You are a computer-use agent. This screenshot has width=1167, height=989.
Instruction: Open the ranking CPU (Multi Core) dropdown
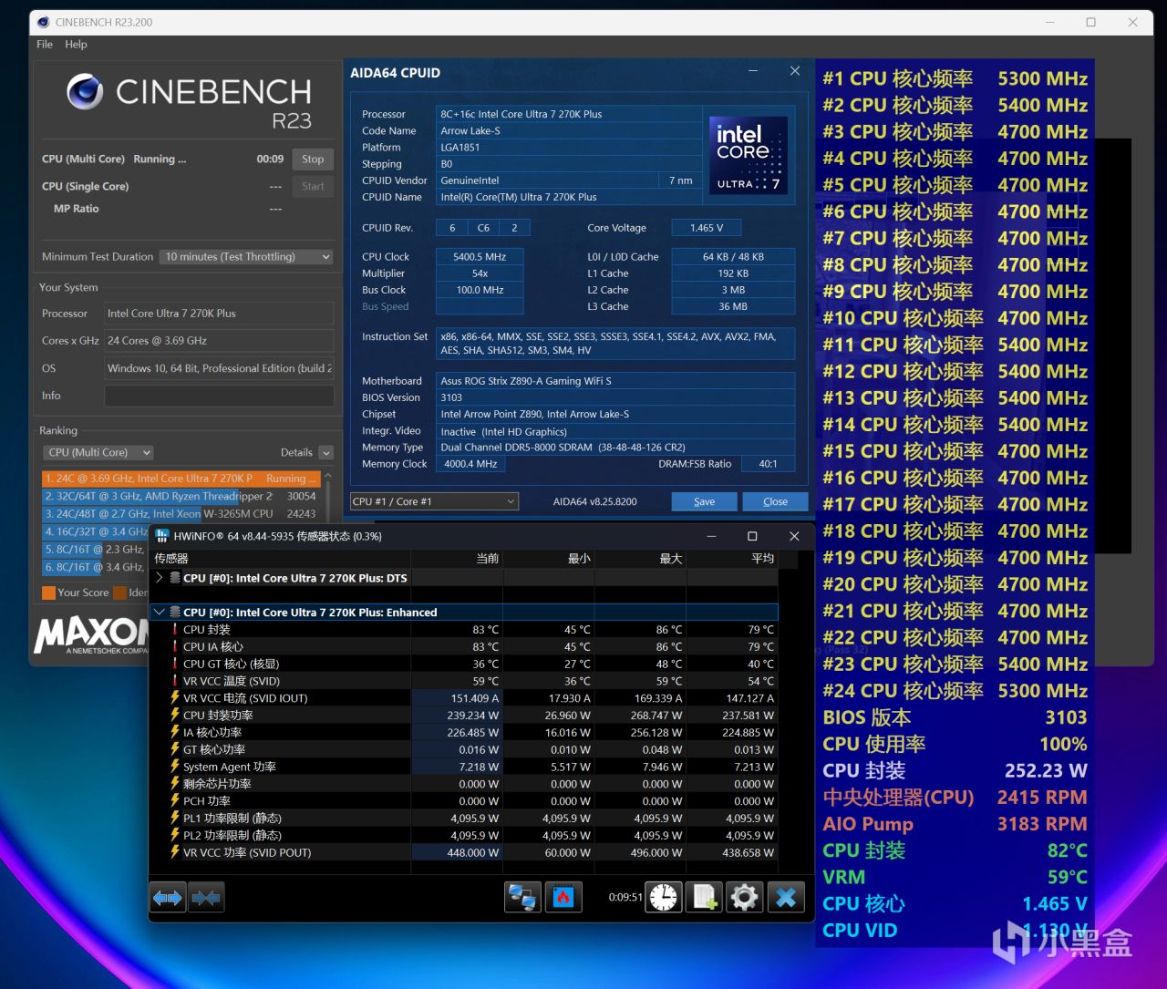(x=98, y=452)
